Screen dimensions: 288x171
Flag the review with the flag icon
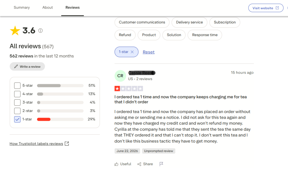(161, 164)
